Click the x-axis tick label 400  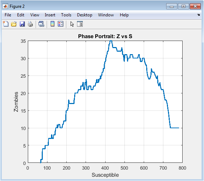[105, 168]
